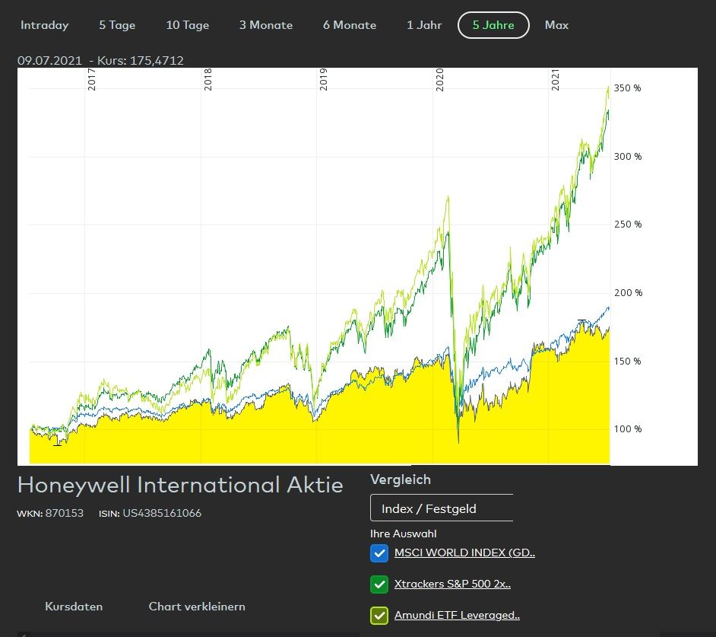The width and height of the screenshot is (716, 637).
Task: Toggle the green Xtrackers S&P 500 checkbox
Action: 379,584
